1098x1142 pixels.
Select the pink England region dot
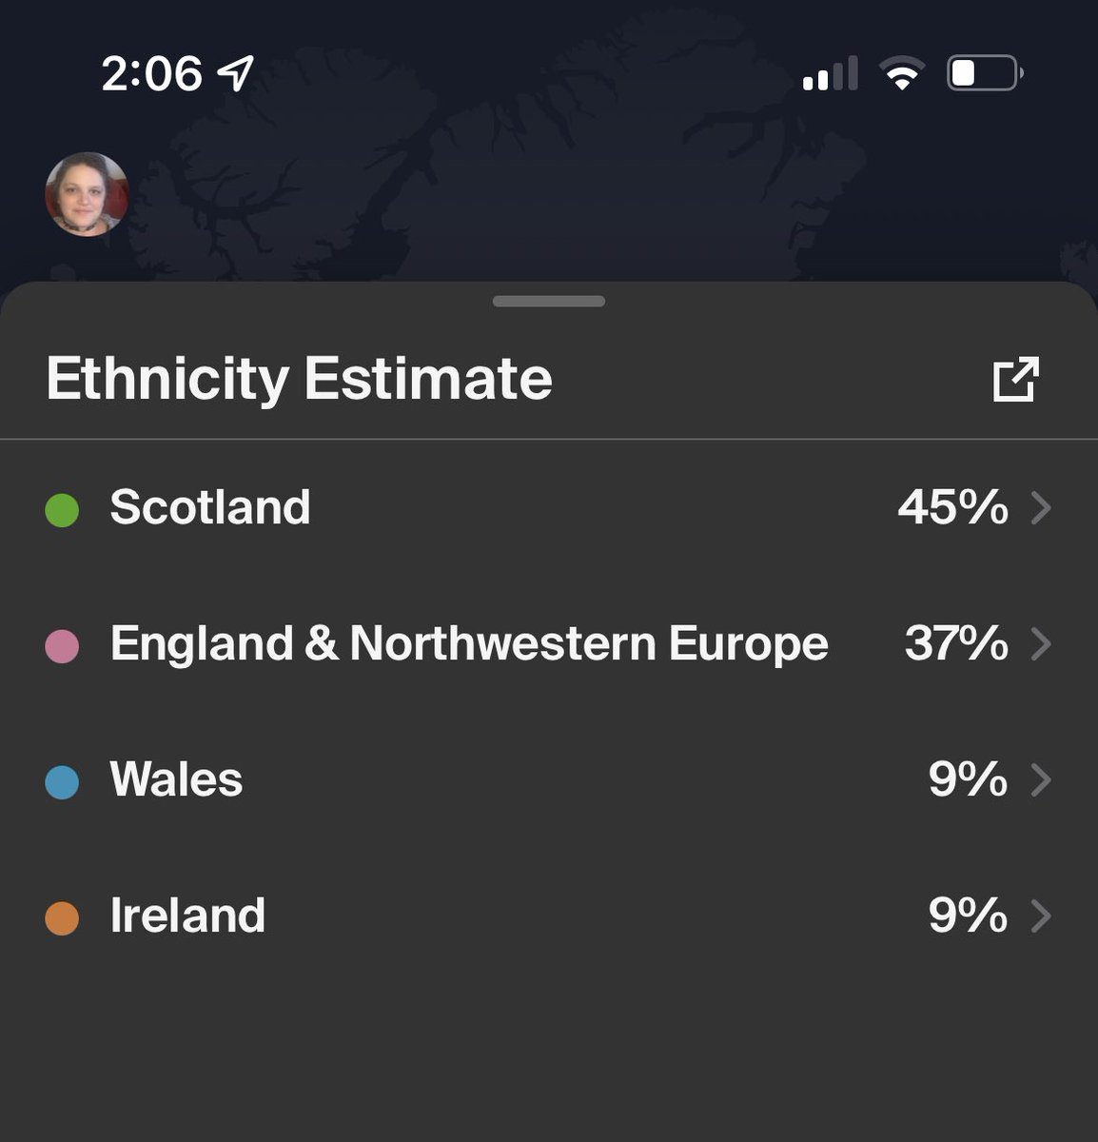pyautogui.click(x=62, y=645)
